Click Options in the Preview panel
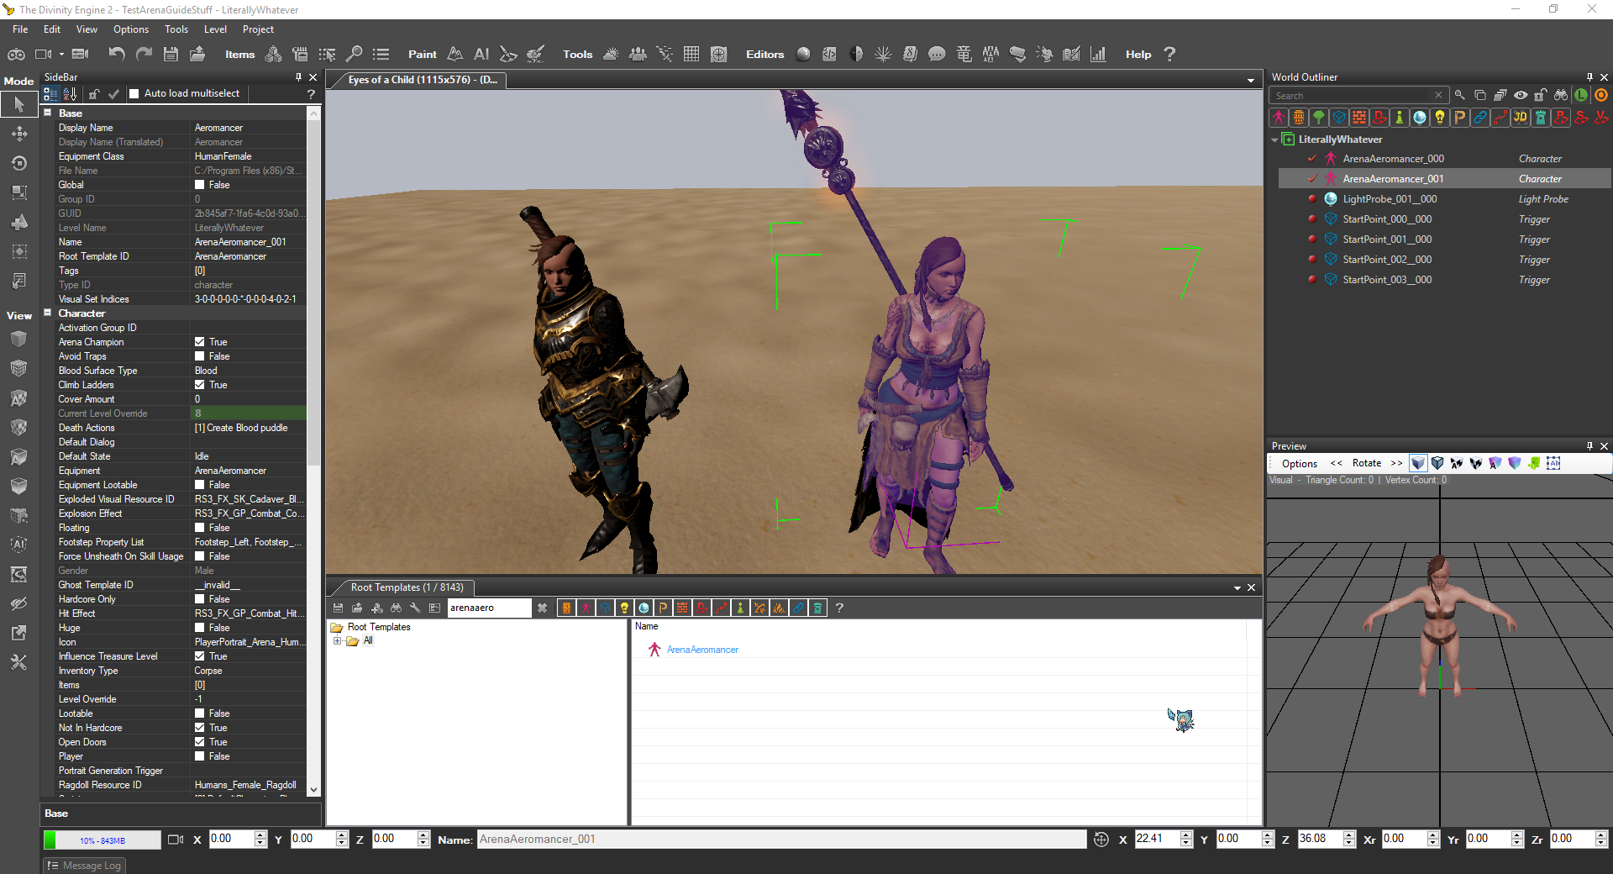 (1300, 464)
